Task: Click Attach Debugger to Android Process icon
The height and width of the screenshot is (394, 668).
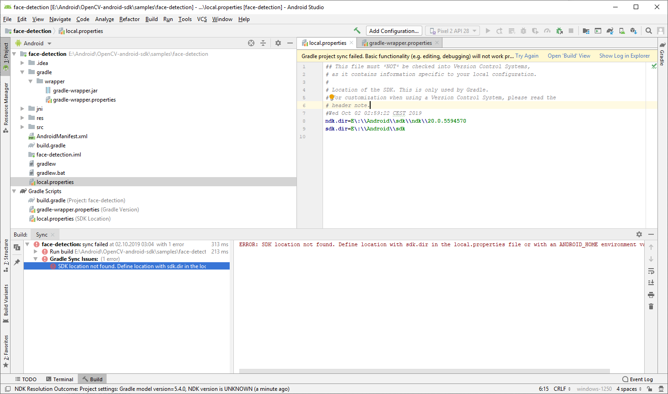Action: click(559, 31)
